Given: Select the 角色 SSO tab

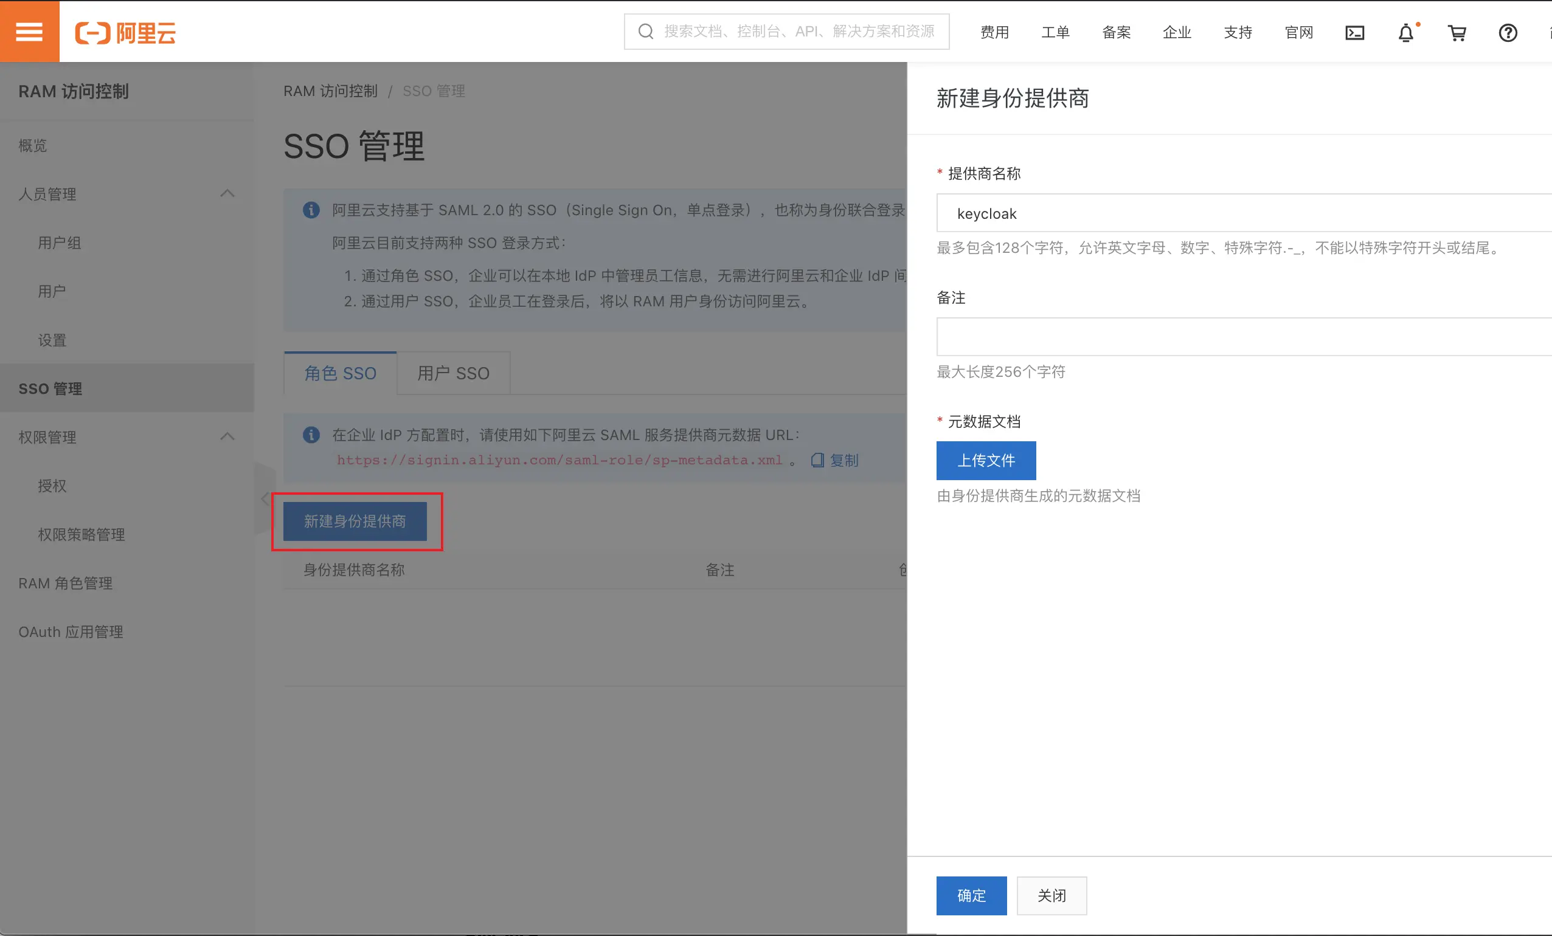Looking at the screenshot, I should [339, 373].
